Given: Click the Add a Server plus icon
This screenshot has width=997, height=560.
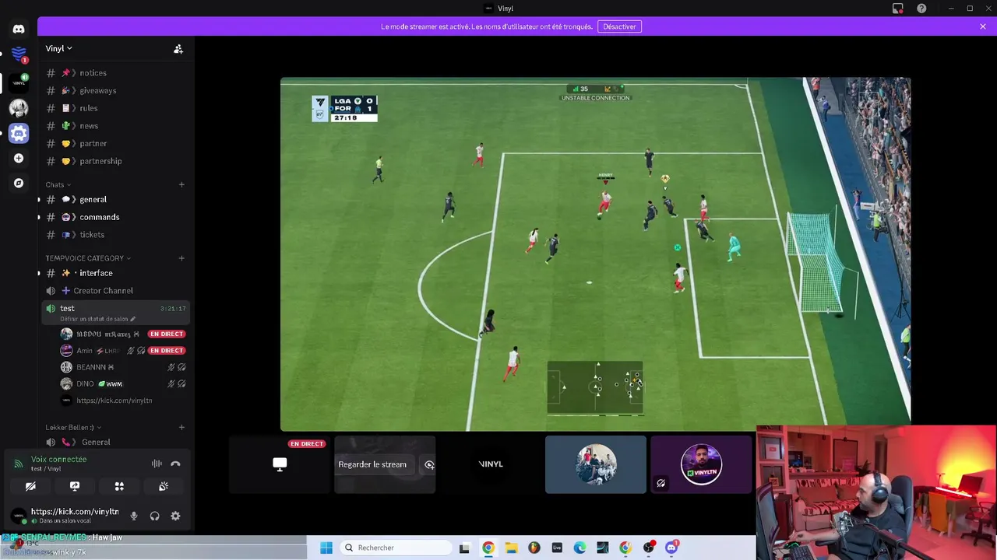Looking at the screenshot, I should click(19, 158).
